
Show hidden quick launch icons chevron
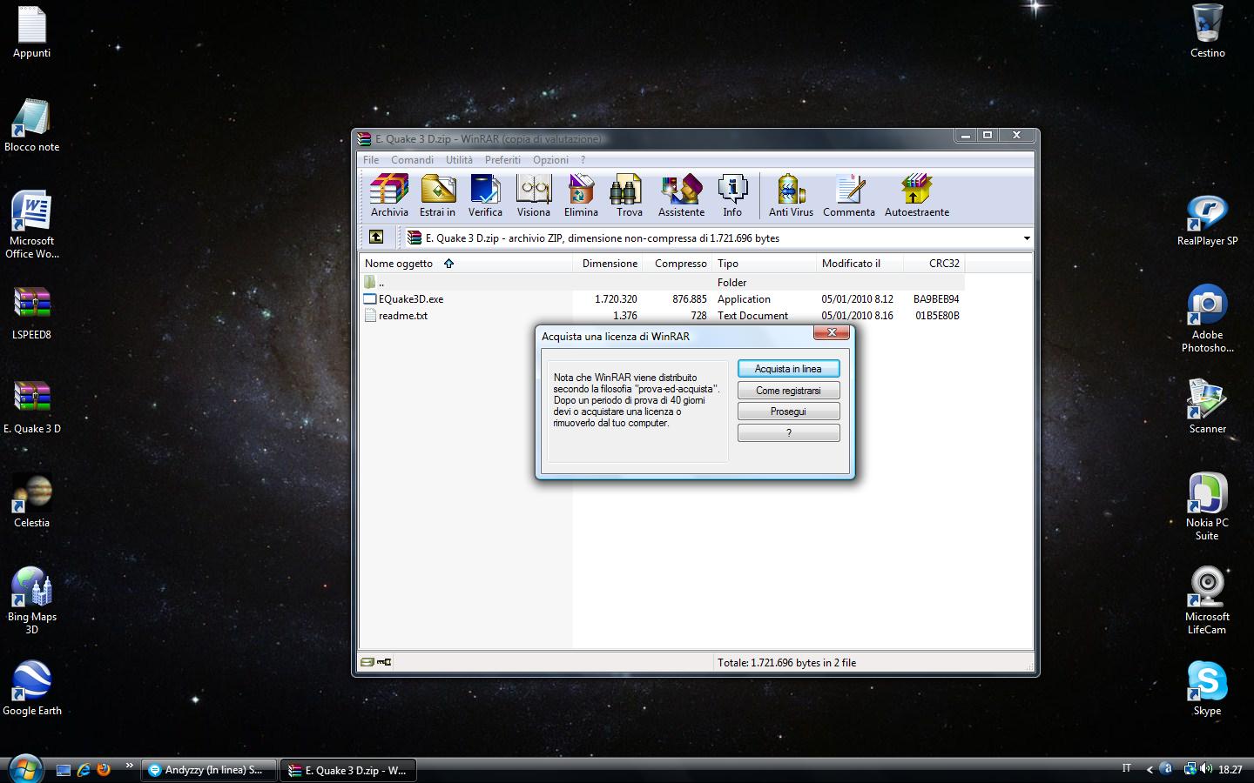click(x=129, y=766)
